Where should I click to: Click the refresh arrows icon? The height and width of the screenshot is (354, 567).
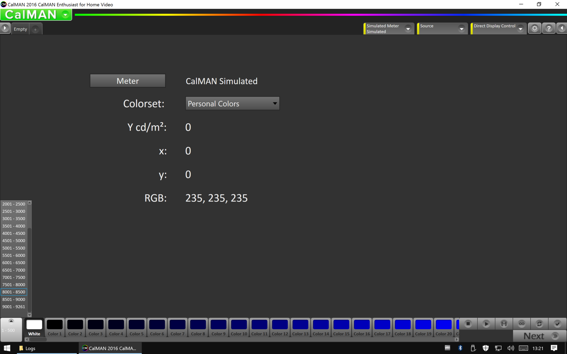[539, 324]
